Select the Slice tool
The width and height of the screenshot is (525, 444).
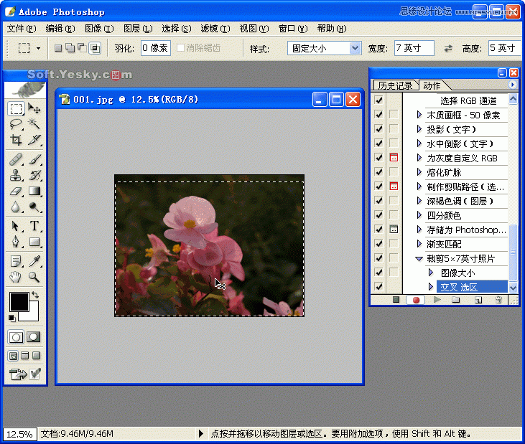click(34, 139)
